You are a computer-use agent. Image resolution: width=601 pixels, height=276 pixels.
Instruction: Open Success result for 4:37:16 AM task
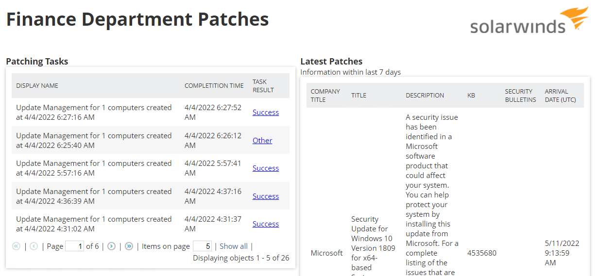click(265, 196)
